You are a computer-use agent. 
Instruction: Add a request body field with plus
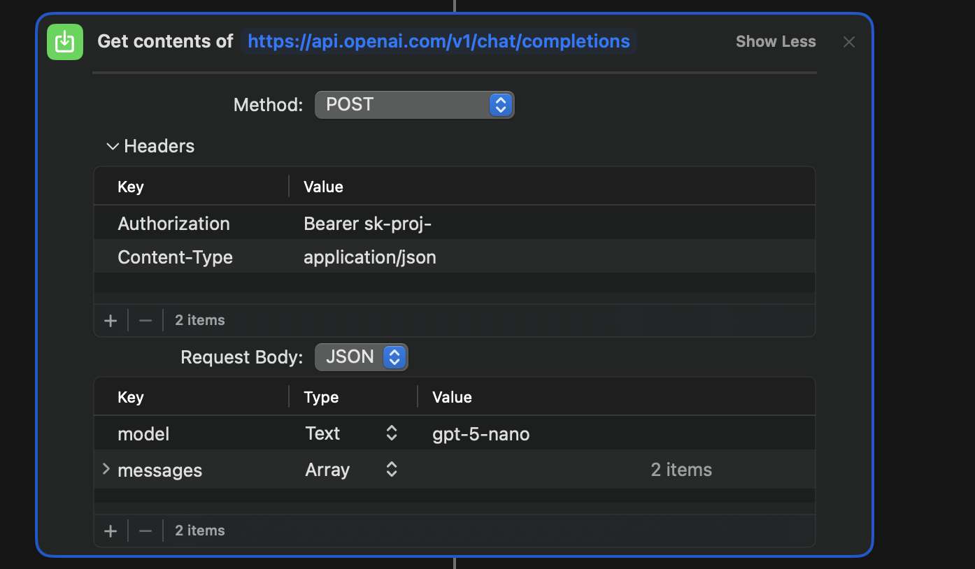point(111,531)
